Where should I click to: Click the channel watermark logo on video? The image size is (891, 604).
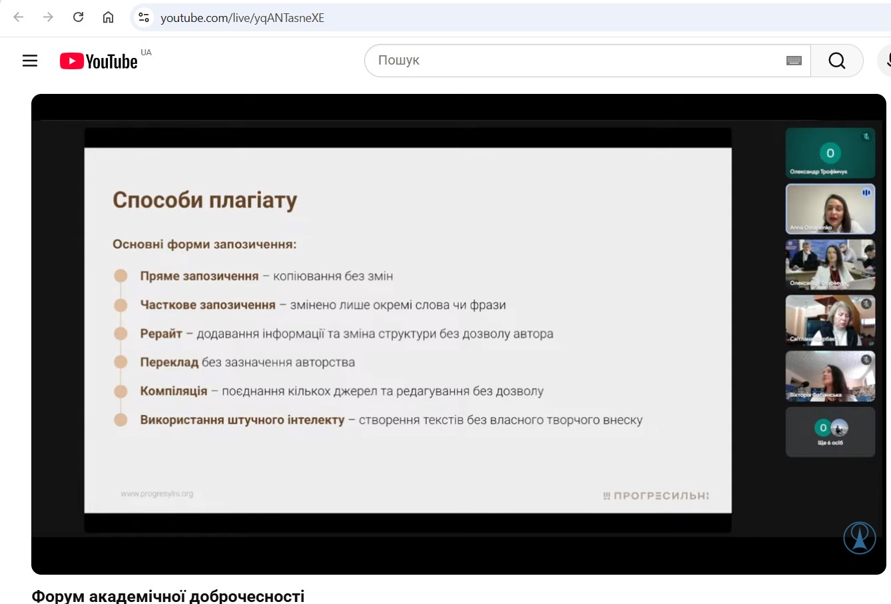coord(859,538)
